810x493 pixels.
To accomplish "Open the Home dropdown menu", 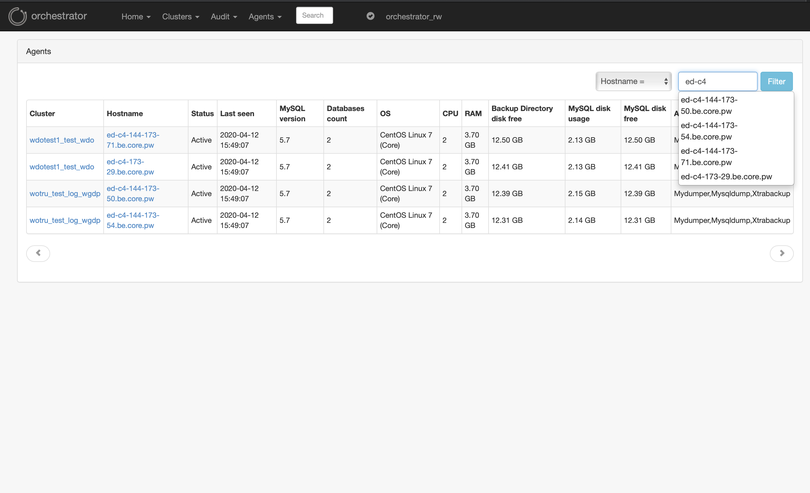I will click(x=136, y=17).
